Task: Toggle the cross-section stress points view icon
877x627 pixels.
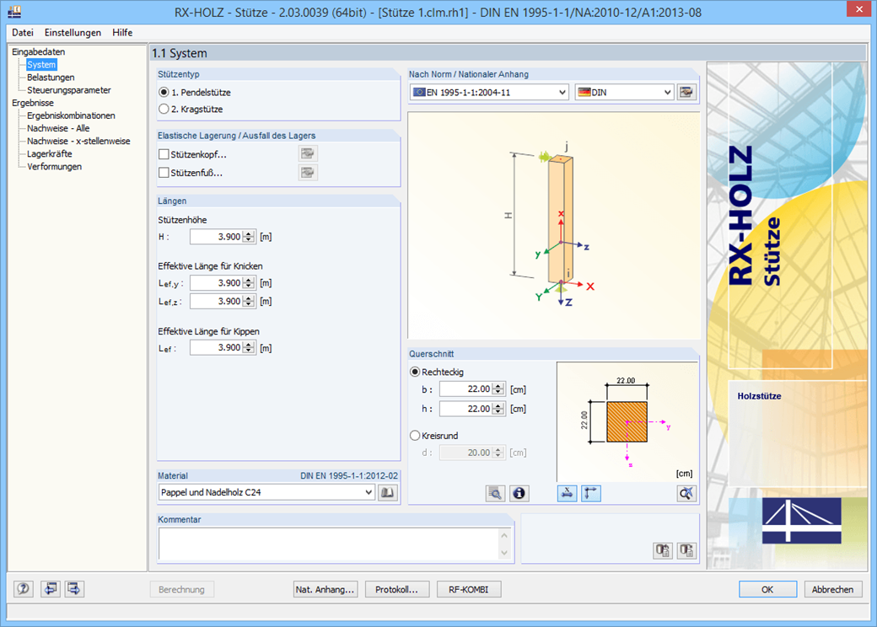Action: (x=568, y=494)
